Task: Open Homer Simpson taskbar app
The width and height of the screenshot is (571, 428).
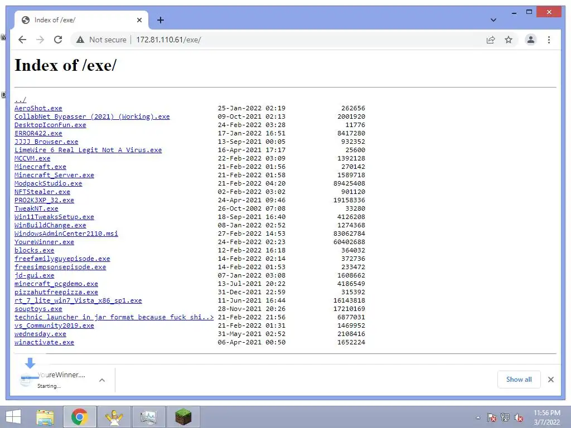Action: click(114, 417)
